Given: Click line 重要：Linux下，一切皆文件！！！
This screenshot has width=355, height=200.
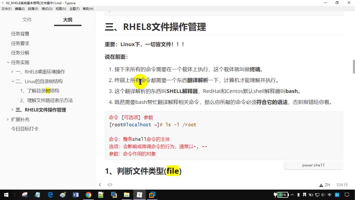Looking at the screenshot, I should coord(145,44).
